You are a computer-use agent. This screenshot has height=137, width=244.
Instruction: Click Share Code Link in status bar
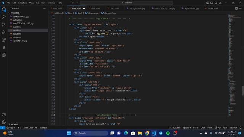pyautogui.click(x=30, y=128)
